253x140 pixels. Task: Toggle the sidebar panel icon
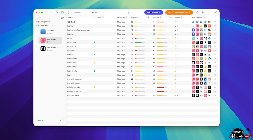coord(62,12)
